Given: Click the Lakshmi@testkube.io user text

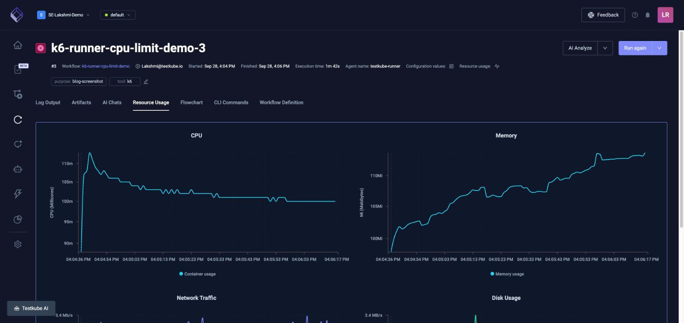Looking at the screenshot, I should click(x=162, y=66).
